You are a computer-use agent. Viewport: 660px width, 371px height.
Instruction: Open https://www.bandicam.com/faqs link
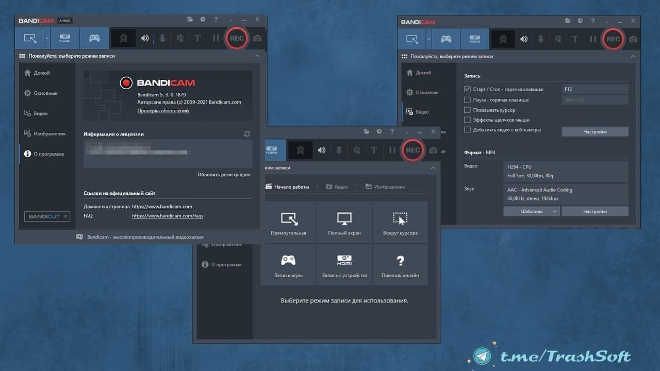tap(168, 216)
